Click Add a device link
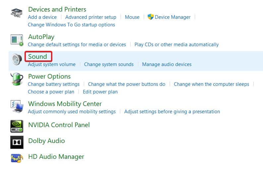Image resolution: width=263 pixels, height=175 pixels. (x=42, y=17)
